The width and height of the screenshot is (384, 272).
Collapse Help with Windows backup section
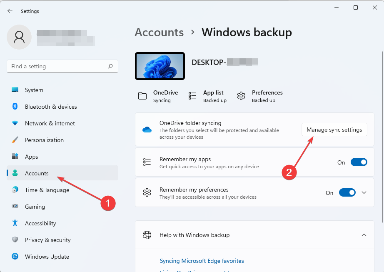coord(364,235)
